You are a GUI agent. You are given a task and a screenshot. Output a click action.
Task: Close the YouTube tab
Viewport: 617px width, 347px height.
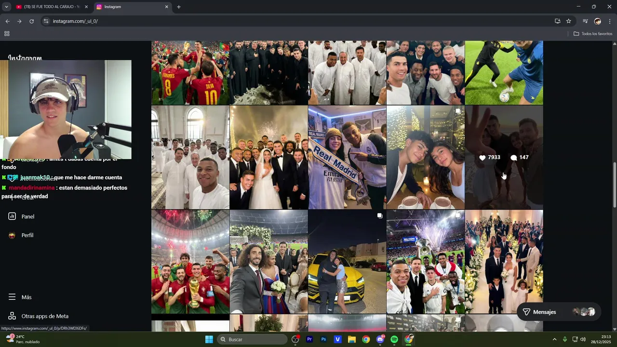[x=86, y=7]
